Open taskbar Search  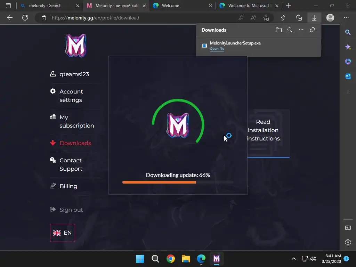click(155, 259)
